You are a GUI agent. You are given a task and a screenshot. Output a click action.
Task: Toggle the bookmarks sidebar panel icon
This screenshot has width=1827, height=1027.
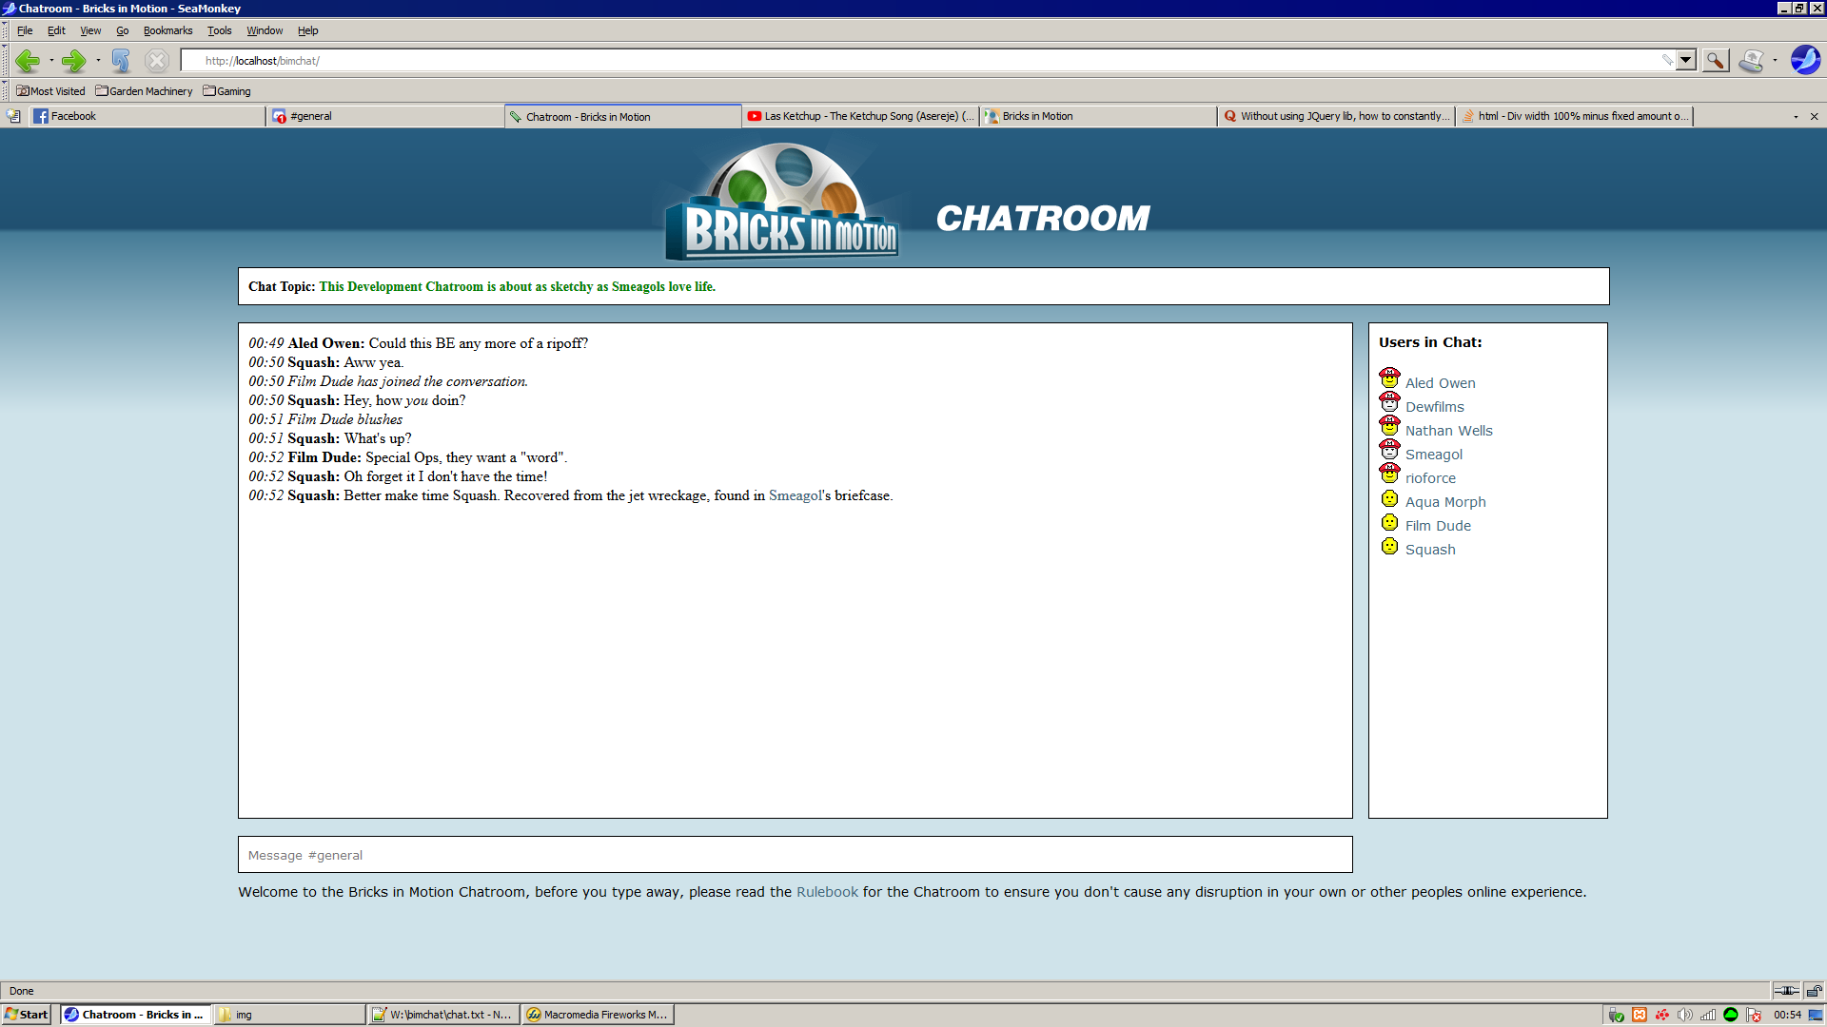(12, 115)
